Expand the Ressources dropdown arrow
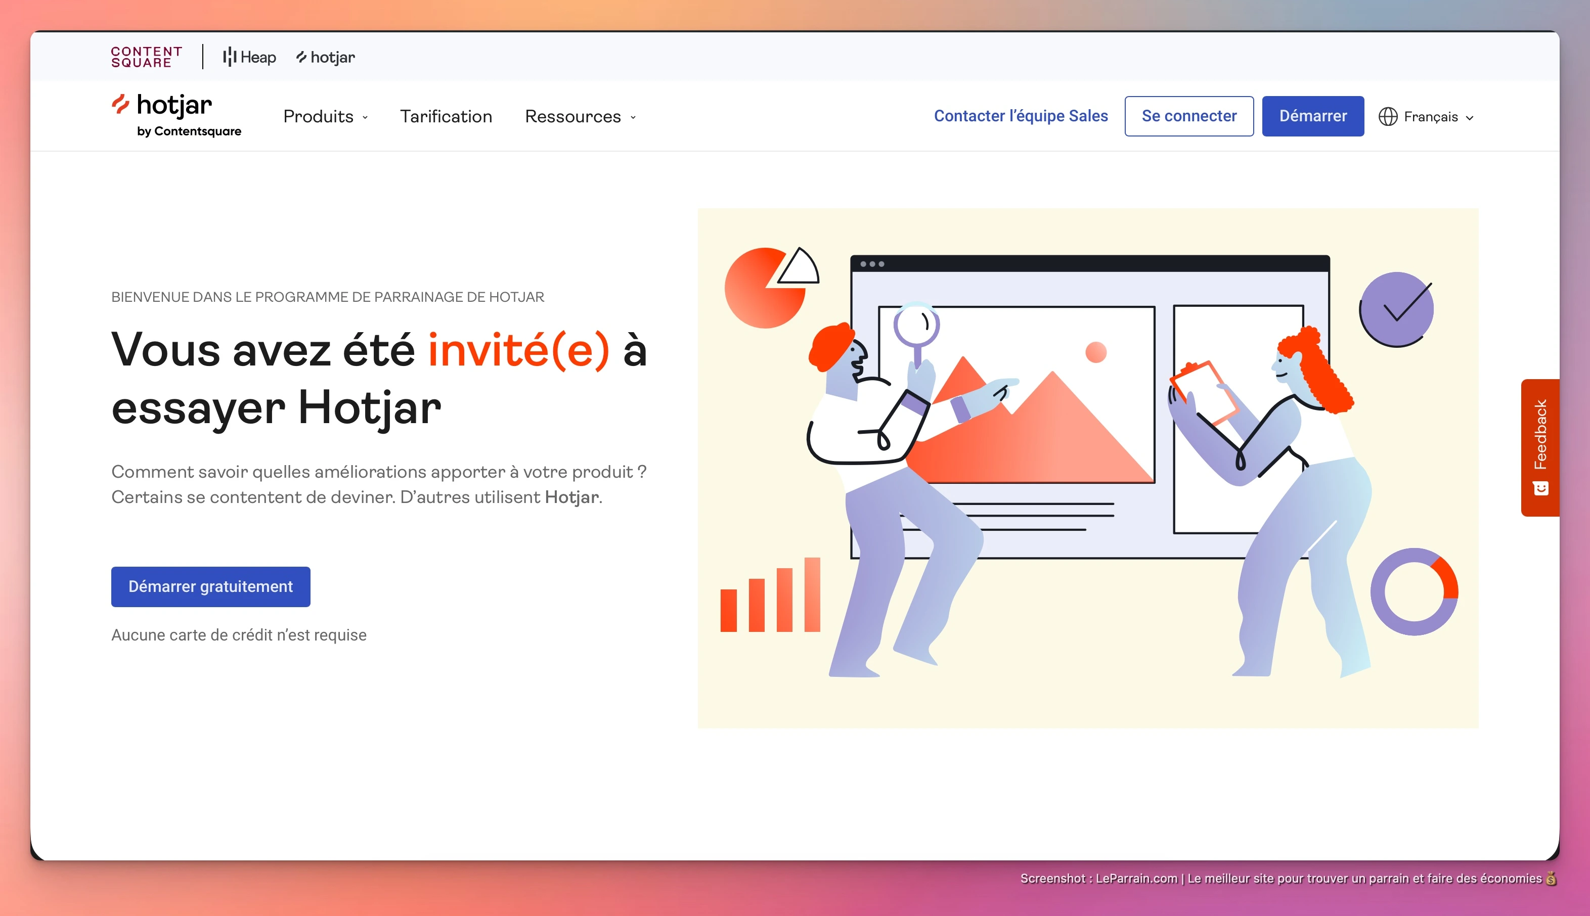Viewport: 1590px width, 916px height. click(633, 118)
